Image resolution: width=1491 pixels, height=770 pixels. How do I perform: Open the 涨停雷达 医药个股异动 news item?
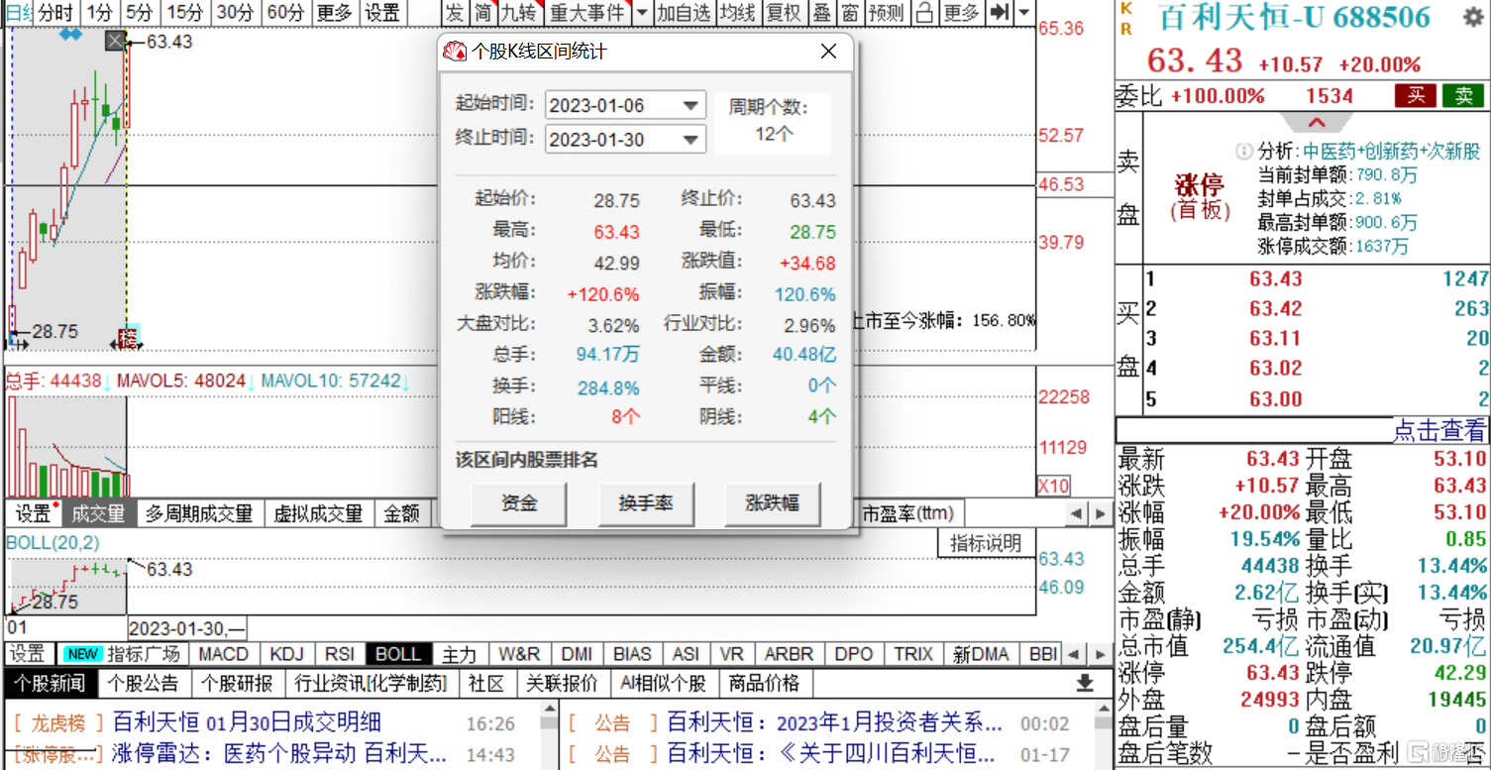point(279,753)
